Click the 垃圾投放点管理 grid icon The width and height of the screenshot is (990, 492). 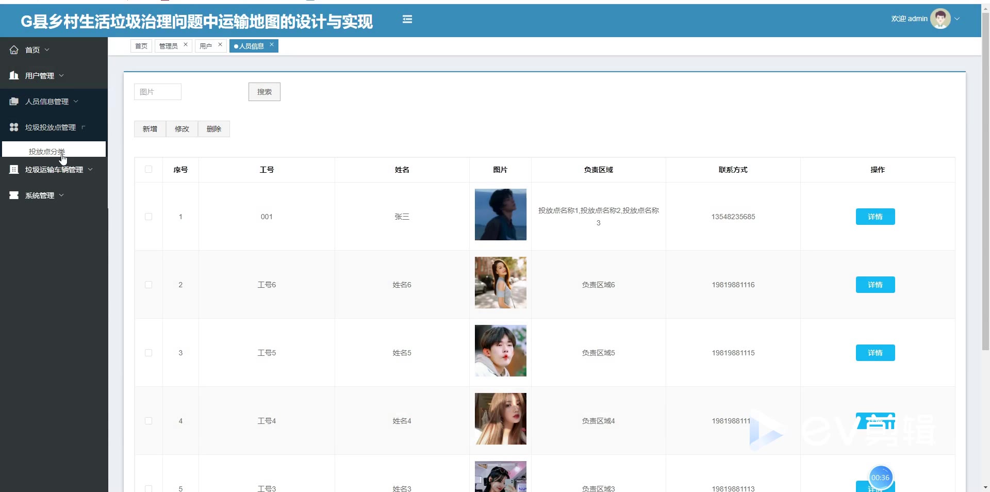tap(14, 127)
